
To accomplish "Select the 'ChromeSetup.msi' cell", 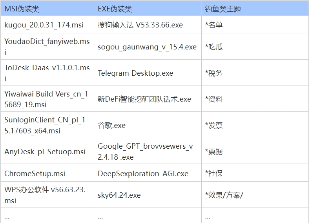I will (x=47, y=173).
